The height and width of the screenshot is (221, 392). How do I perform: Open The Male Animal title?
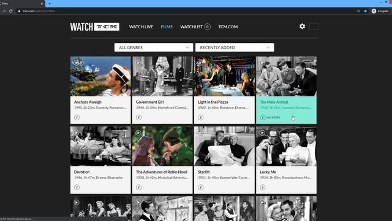pyautogui.click(x=274, y=102)
